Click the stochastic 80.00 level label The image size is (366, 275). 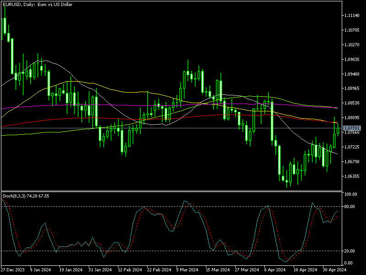click(x=350, y=207)
